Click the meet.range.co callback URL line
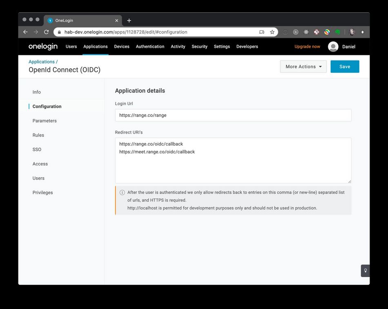The width and height of the screenshot is (388, 309). pos(157,152)
